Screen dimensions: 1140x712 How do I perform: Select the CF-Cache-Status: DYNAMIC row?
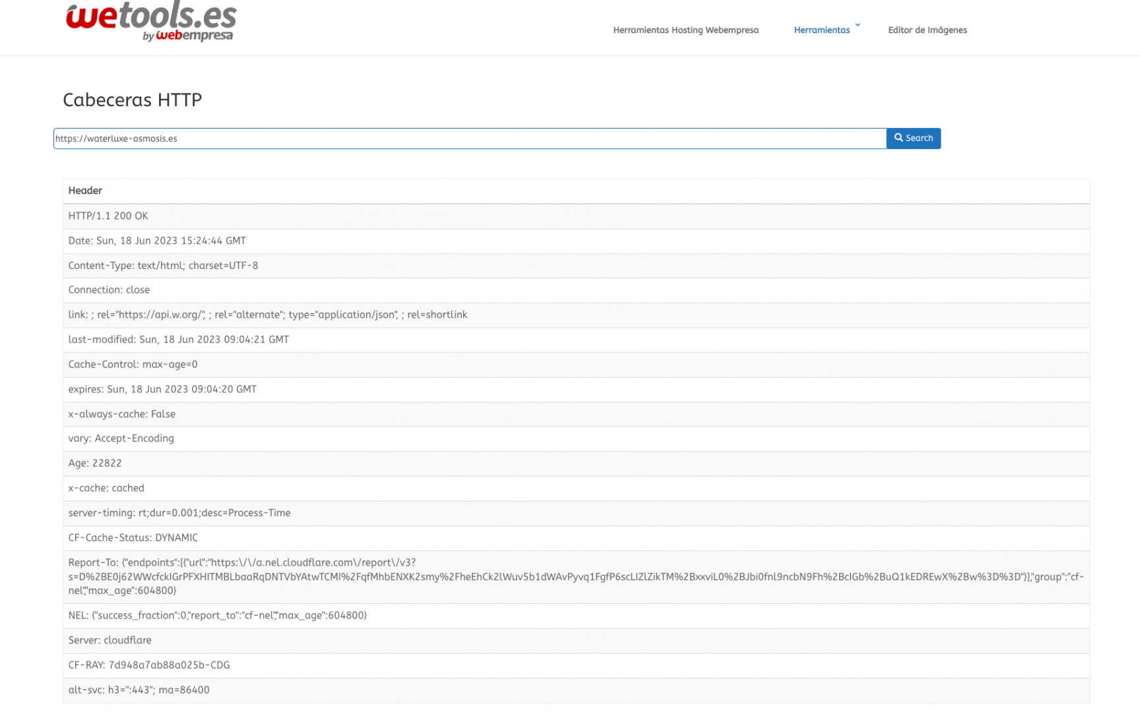point(576,538)
